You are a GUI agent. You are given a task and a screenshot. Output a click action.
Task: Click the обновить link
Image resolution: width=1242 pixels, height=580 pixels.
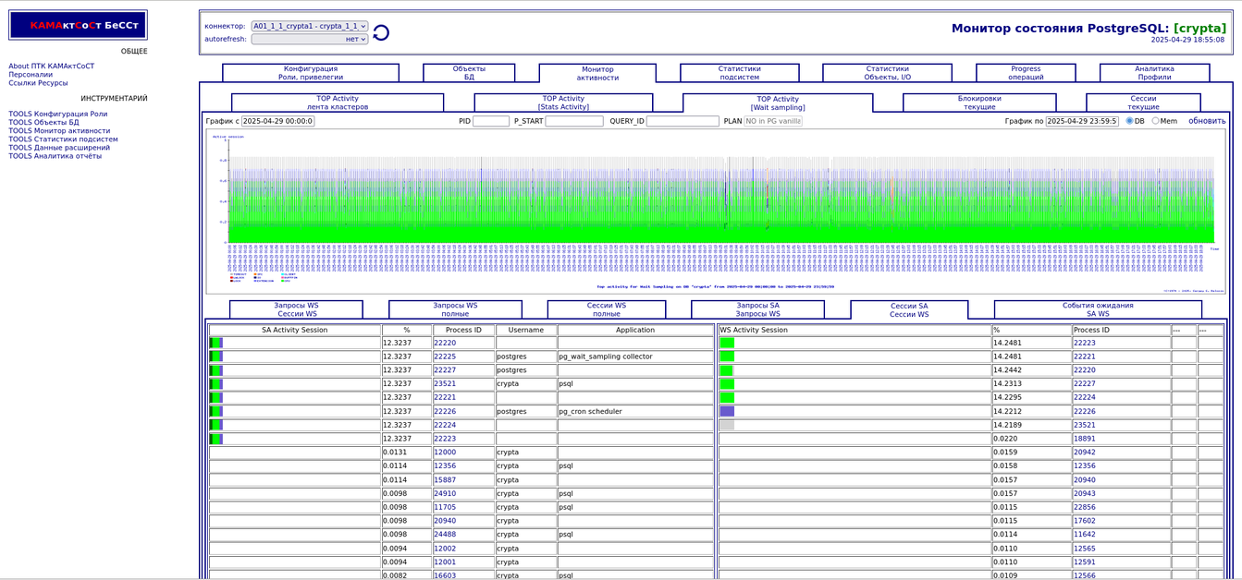tap(1206, 121)
